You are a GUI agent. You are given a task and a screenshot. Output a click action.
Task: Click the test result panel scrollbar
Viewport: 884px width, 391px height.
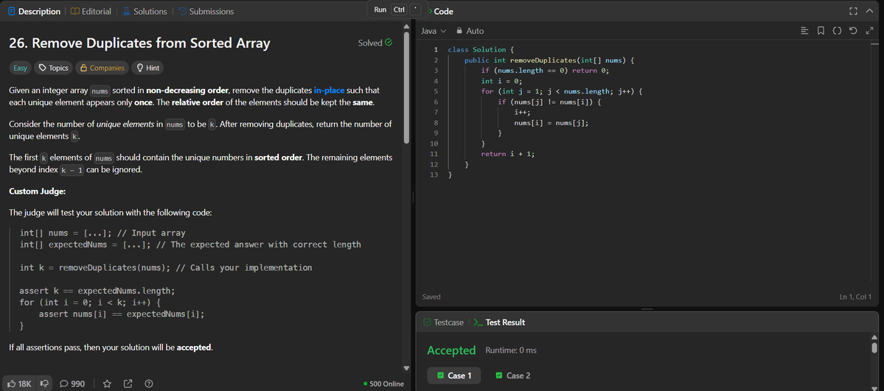[874, 347]
